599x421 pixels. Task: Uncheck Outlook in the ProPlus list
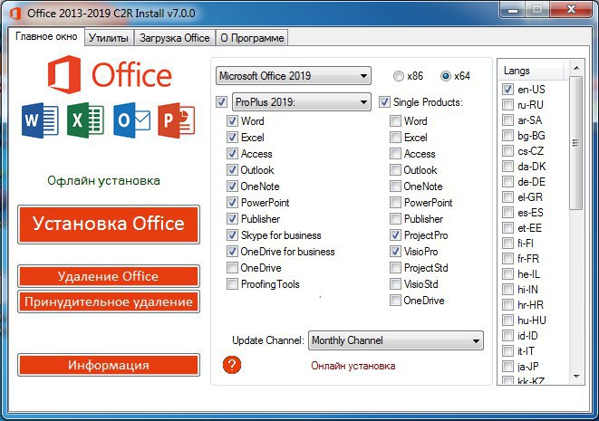click(232, 170)
